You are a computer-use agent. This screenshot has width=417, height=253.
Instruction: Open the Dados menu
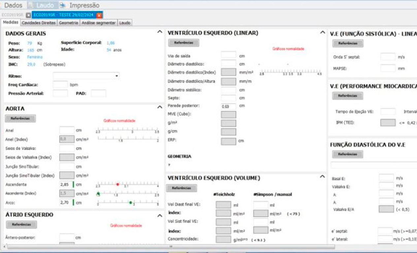click(13, 5)
